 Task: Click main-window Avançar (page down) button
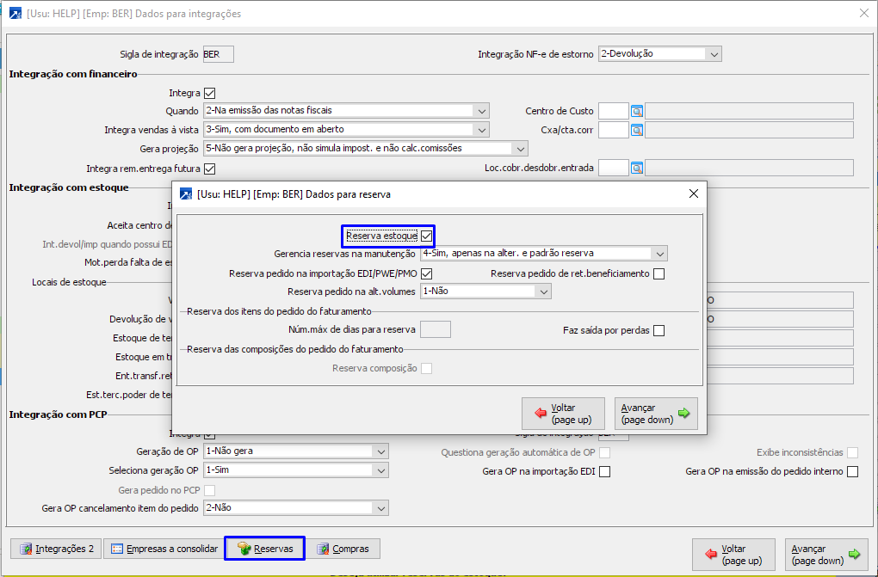[x=826, y=555]
